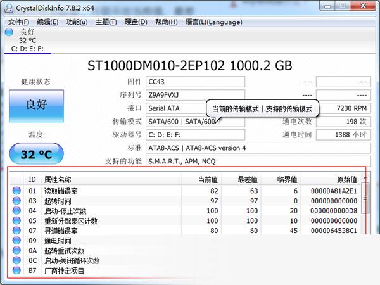Click raw value 0000000000D8
The height and width of the screenshot is (285, 380).
334,211
